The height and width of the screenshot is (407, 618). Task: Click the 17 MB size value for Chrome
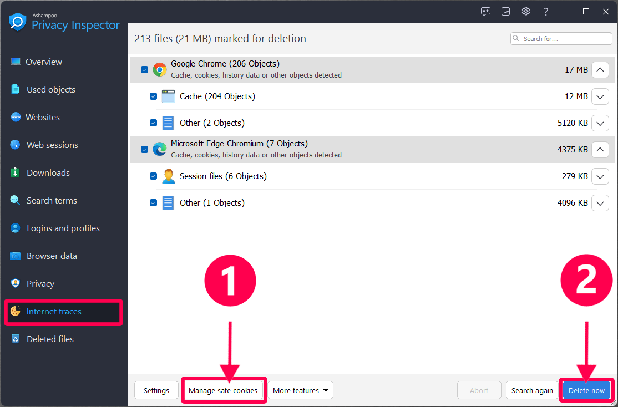tap(576, 70)
